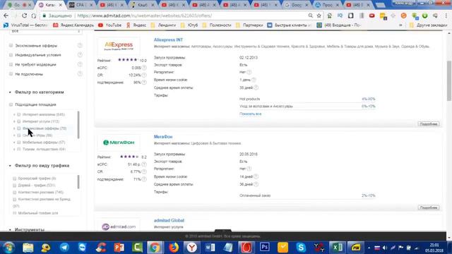Select the Интернет магазины category checkbox

coord(19,114)
